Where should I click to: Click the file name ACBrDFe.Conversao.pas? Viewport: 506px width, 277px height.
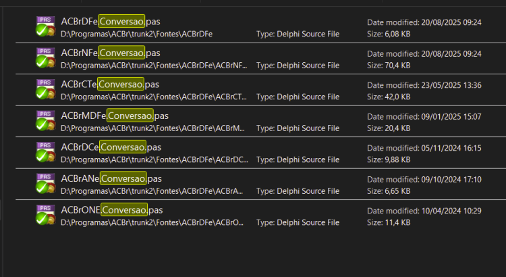point(111,22)
